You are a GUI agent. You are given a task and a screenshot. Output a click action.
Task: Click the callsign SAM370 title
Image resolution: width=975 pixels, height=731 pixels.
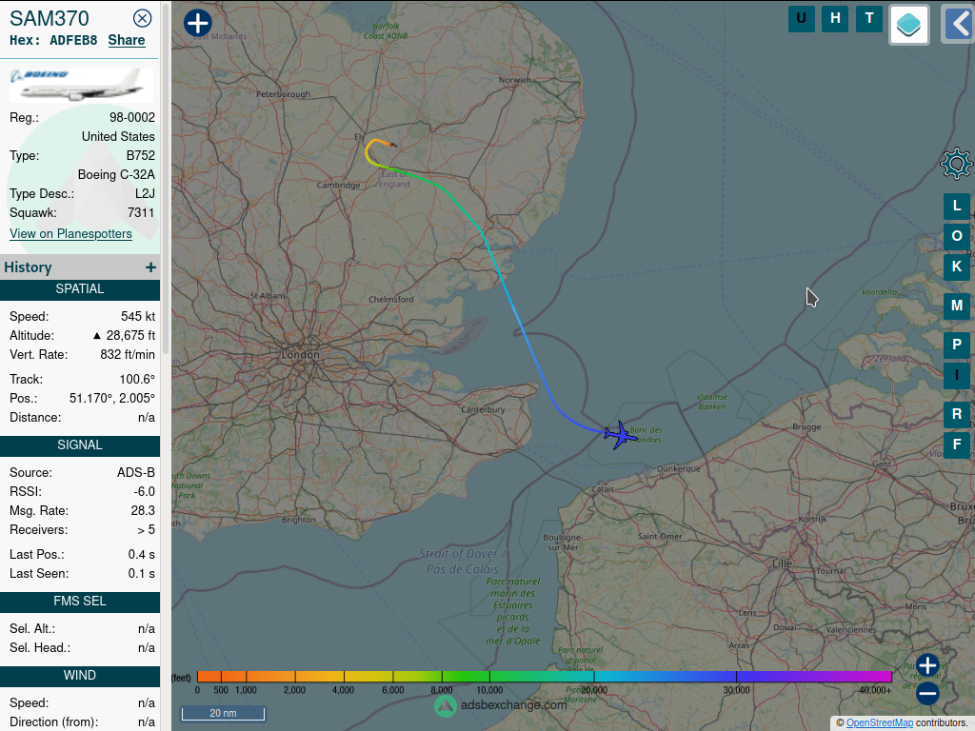pyautogui.click(x=50, y=19)
